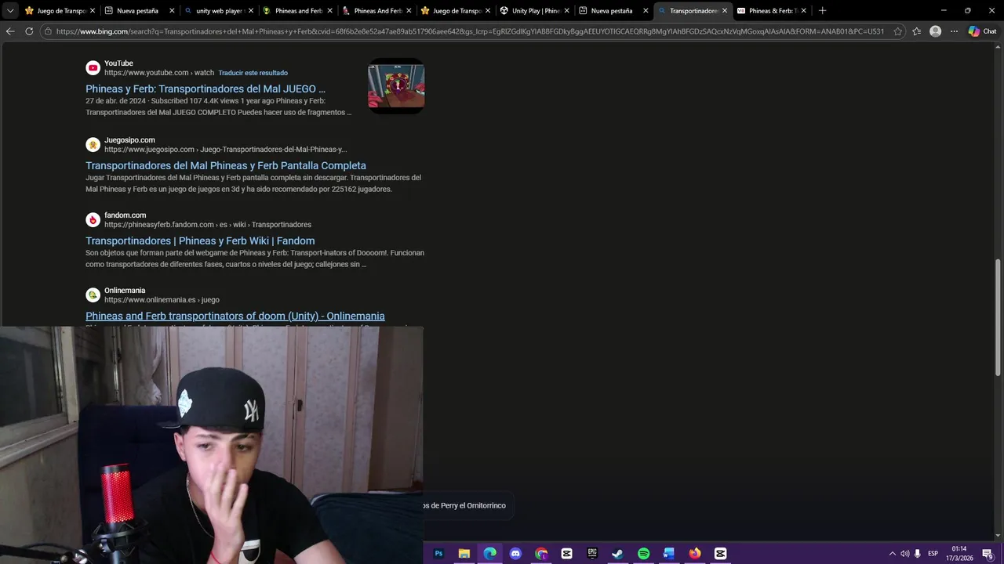Image resolution: width=1004 pixels, height=564 pixels.
Task: Click Traducir este resultado link
Action: [253, 73]
